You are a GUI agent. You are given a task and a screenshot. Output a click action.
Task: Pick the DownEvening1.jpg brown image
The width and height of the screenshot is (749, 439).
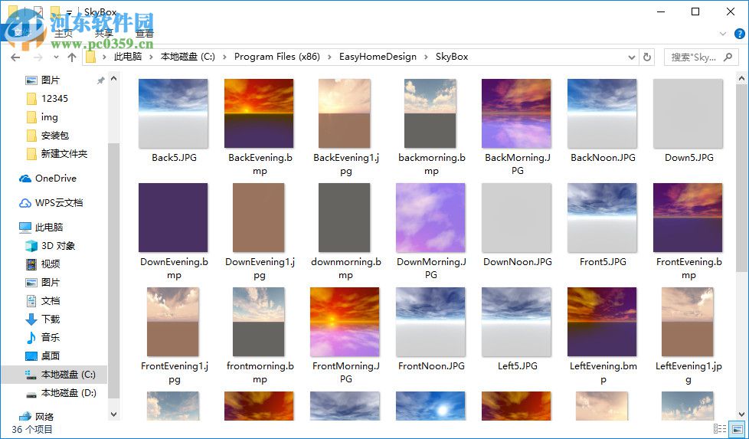pos(259,218)
